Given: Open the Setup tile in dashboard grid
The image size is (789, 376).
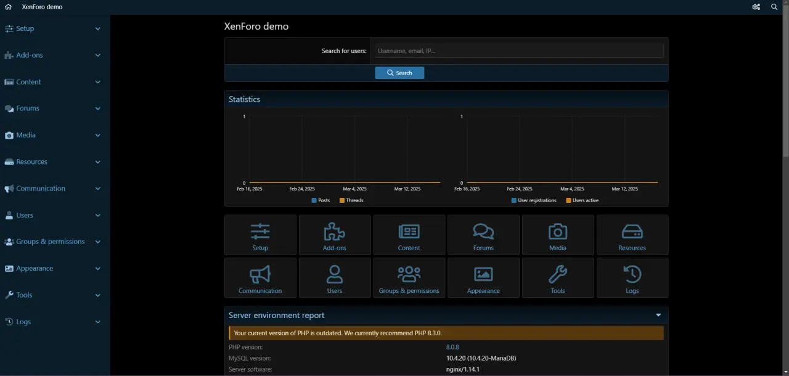Looking at the screenshot, I should (260, 235).
